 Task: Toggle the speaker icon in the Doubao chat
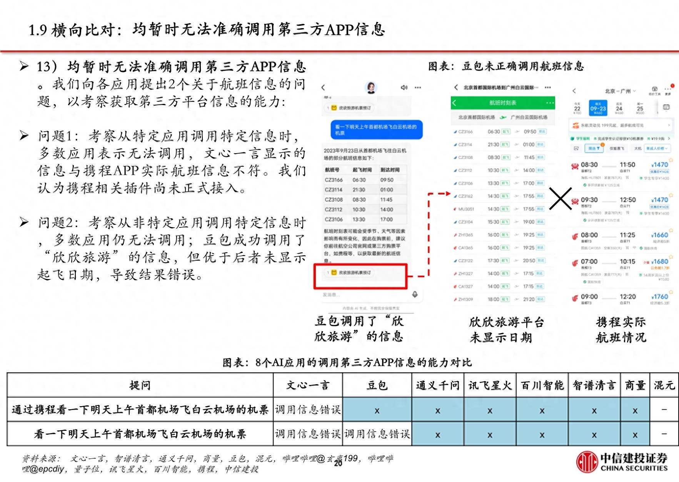pos(404,87)
